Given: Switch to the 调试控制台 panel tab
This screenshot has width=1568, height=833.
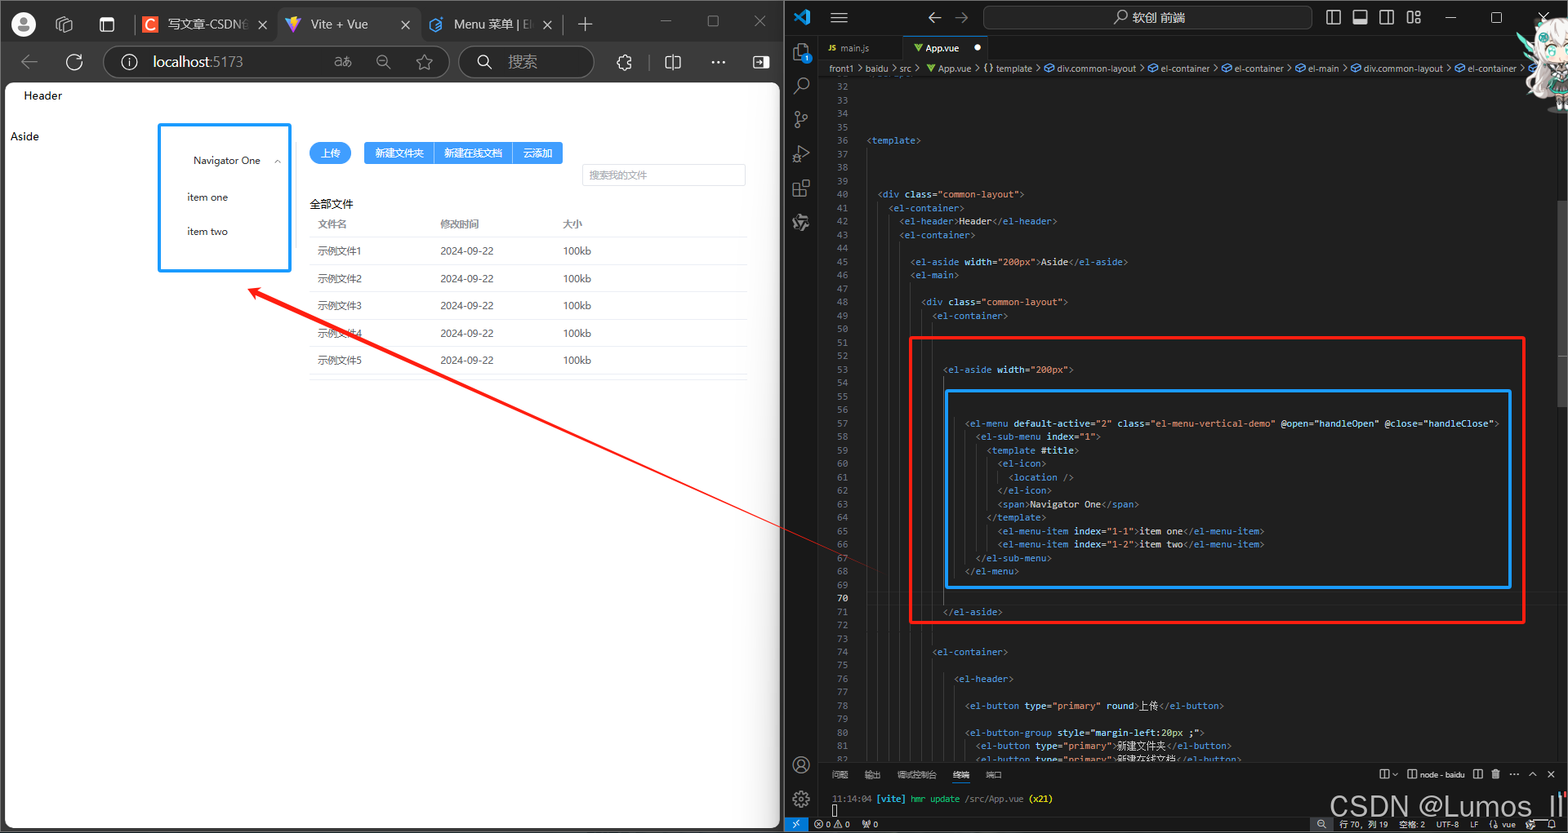Looking at the screenshot, I should (x=916, y=775).
